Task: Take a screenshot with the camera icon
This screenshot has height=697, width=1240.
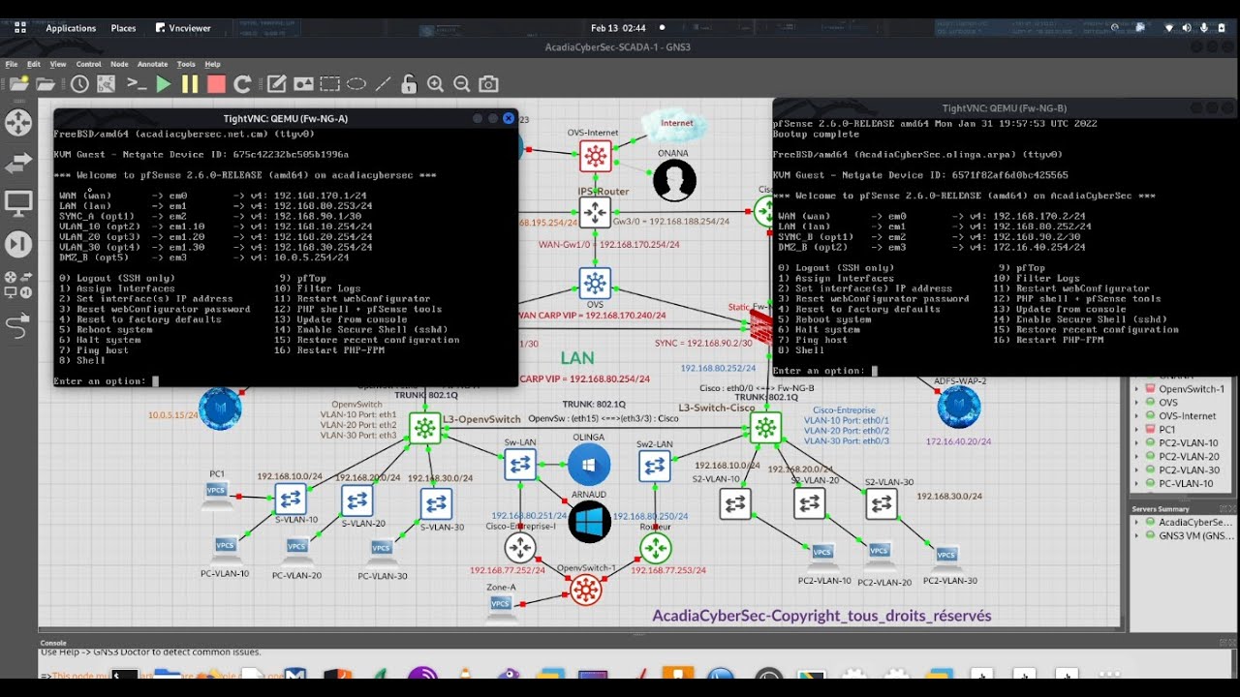Action: point(488,84)
